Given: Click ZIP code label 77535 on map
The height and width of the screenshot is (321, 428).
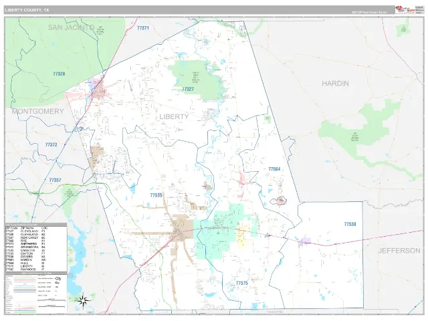Looking at the screenshot, I should [x=156, y=195].
